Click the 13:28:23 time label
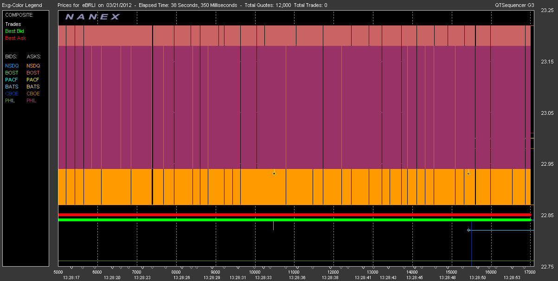 (142, 278)
